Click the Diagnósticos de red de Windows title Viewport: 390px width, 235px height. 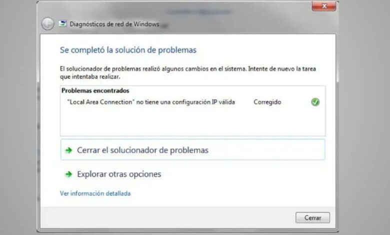(114, 24)
